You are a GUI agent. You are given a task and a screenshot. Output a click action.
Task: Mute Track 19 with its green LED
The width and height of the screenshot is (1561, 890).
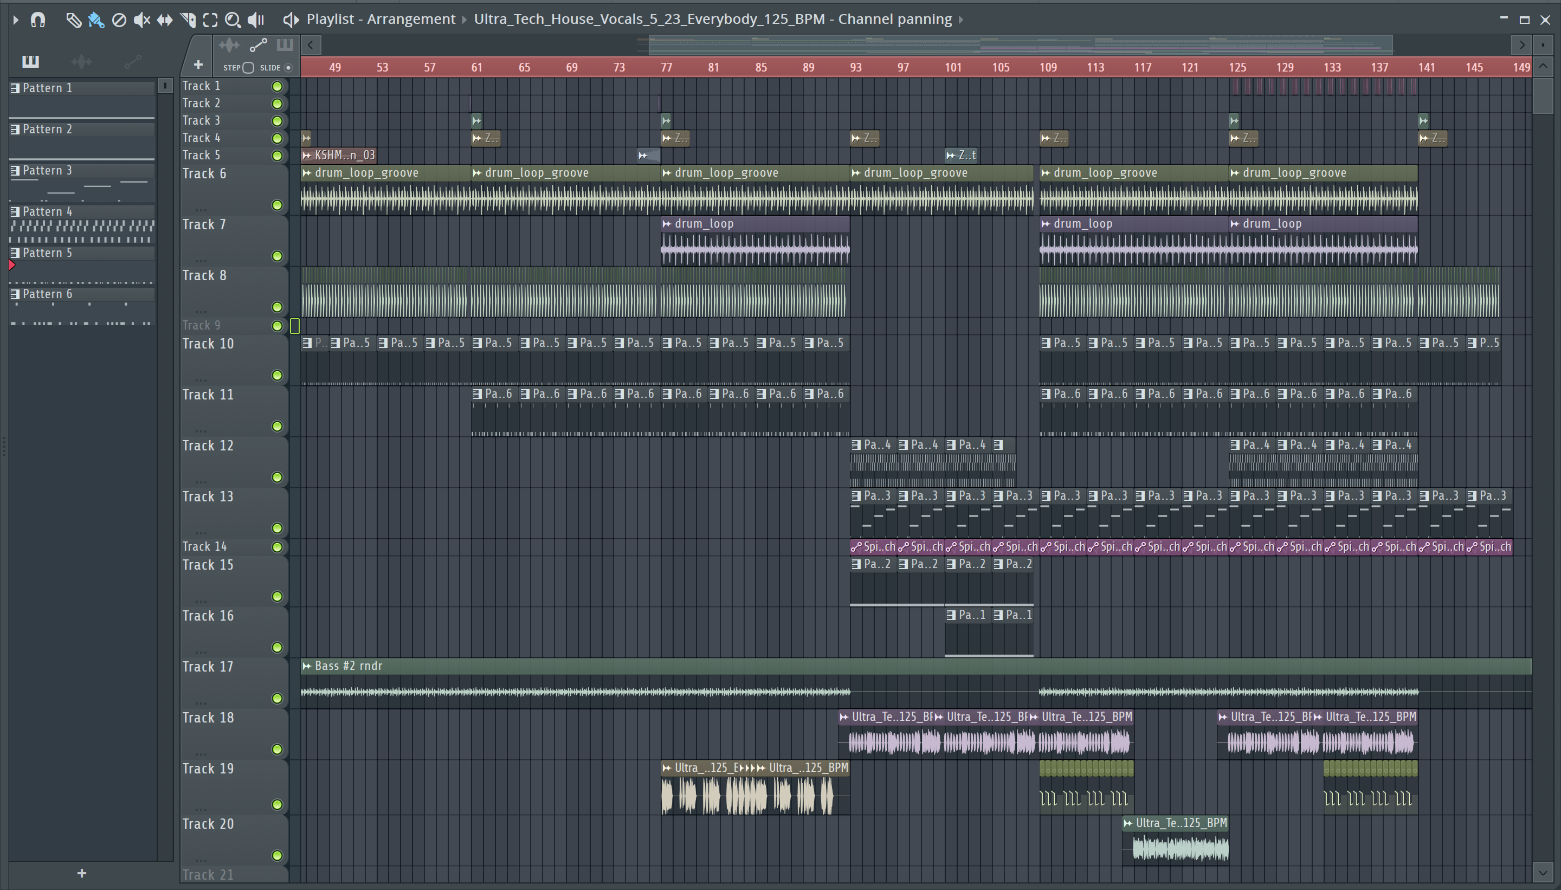coord(277,805)
